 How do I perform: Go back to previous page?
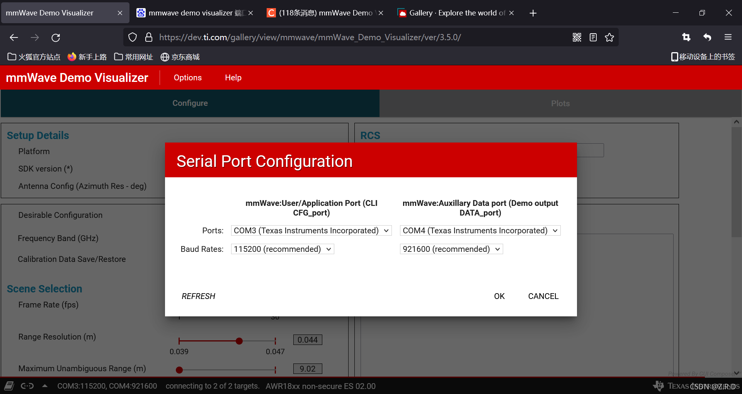pyautogui.click(x=14, y=37)
